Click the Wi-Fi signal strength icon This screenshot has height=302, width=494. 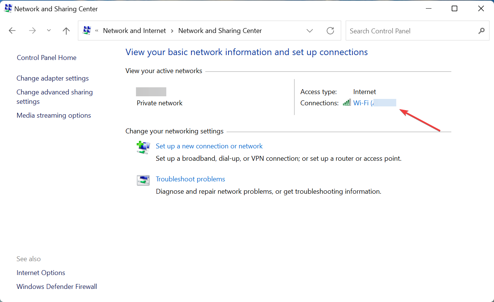coord(347,103)
